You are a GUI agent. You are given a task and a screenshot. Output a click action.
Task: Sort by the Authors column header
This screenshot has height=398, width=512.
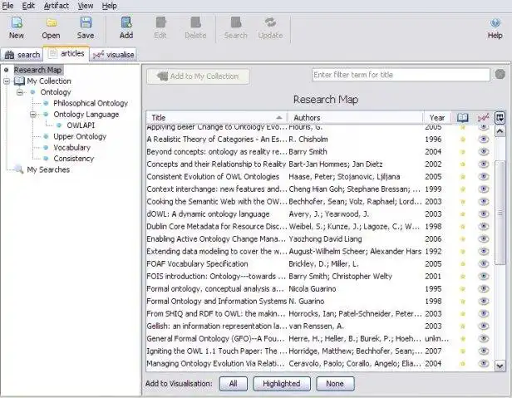[x=355, y=117]
